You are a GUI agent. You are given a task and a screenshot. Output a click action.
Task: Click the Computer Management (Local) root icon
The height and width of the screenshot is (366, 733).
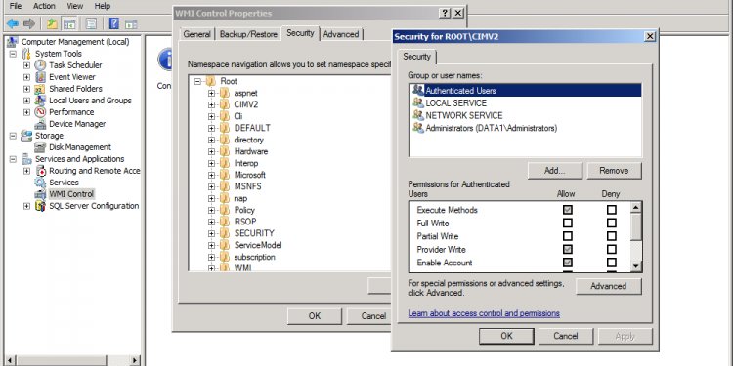point(13,42)
